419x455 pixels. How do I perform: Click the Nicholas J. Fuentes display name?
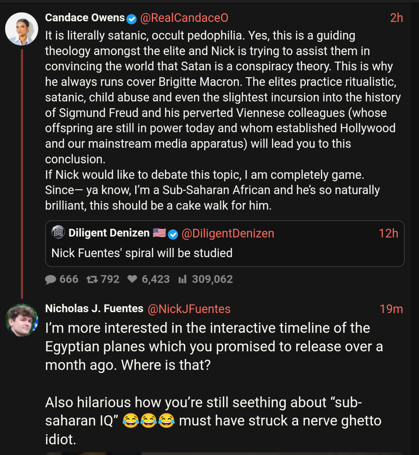(94, 309)
